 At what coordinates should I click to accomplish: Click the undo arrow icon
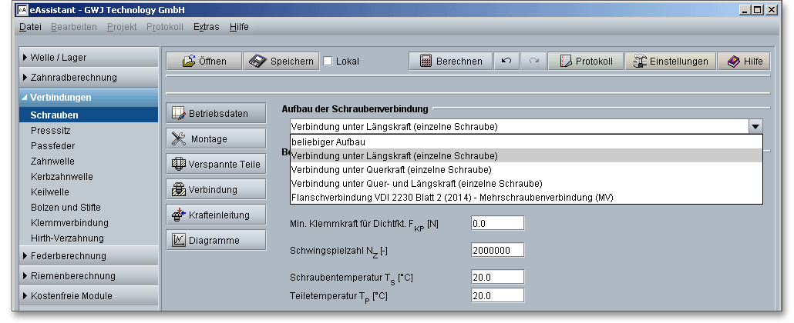tap(506, 62)
